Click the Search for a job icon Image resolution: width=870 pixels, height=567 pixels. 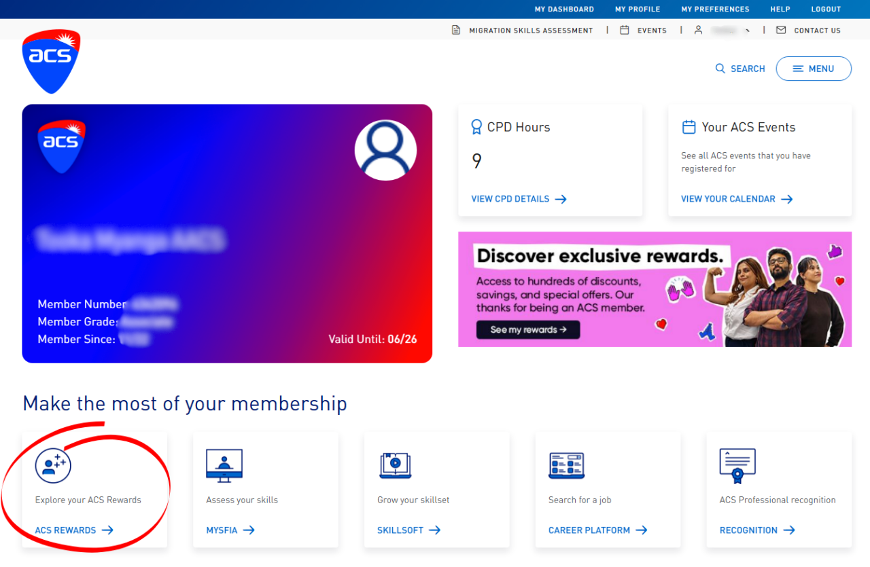567,465
